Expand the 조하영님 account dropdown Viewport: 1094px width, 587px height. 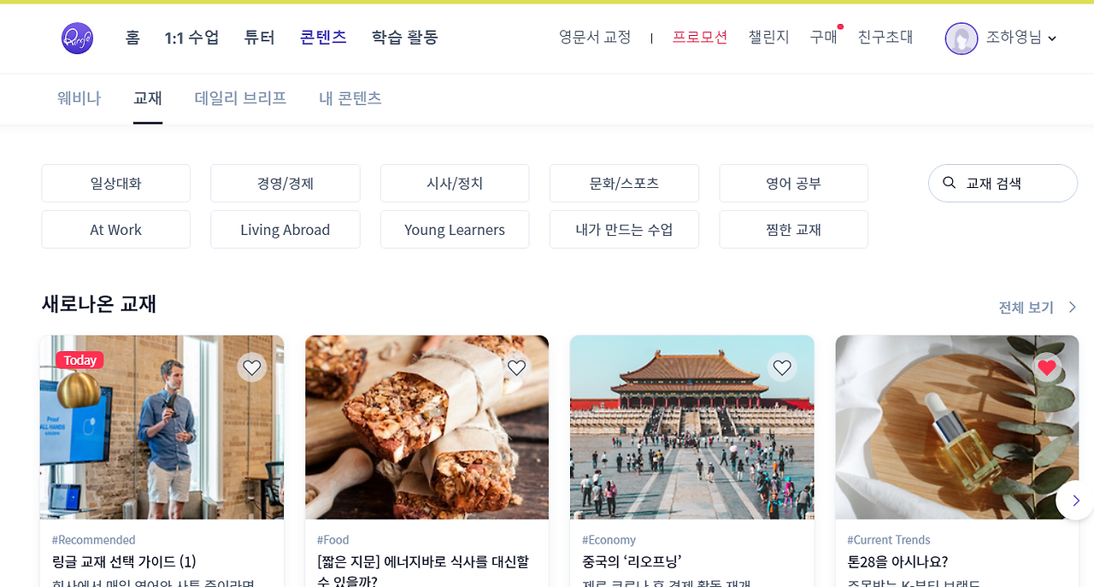pos(1052,38)
